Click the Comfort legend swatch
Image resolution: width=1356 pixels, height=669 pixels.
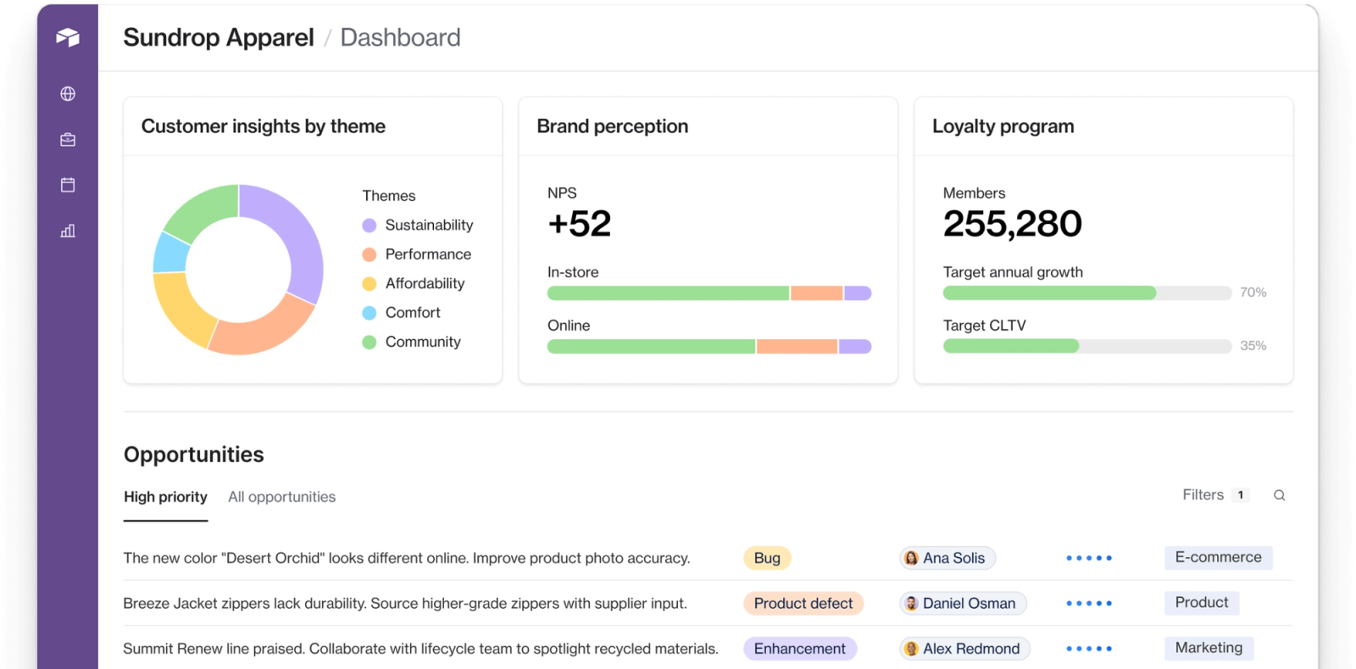point(370,313)
